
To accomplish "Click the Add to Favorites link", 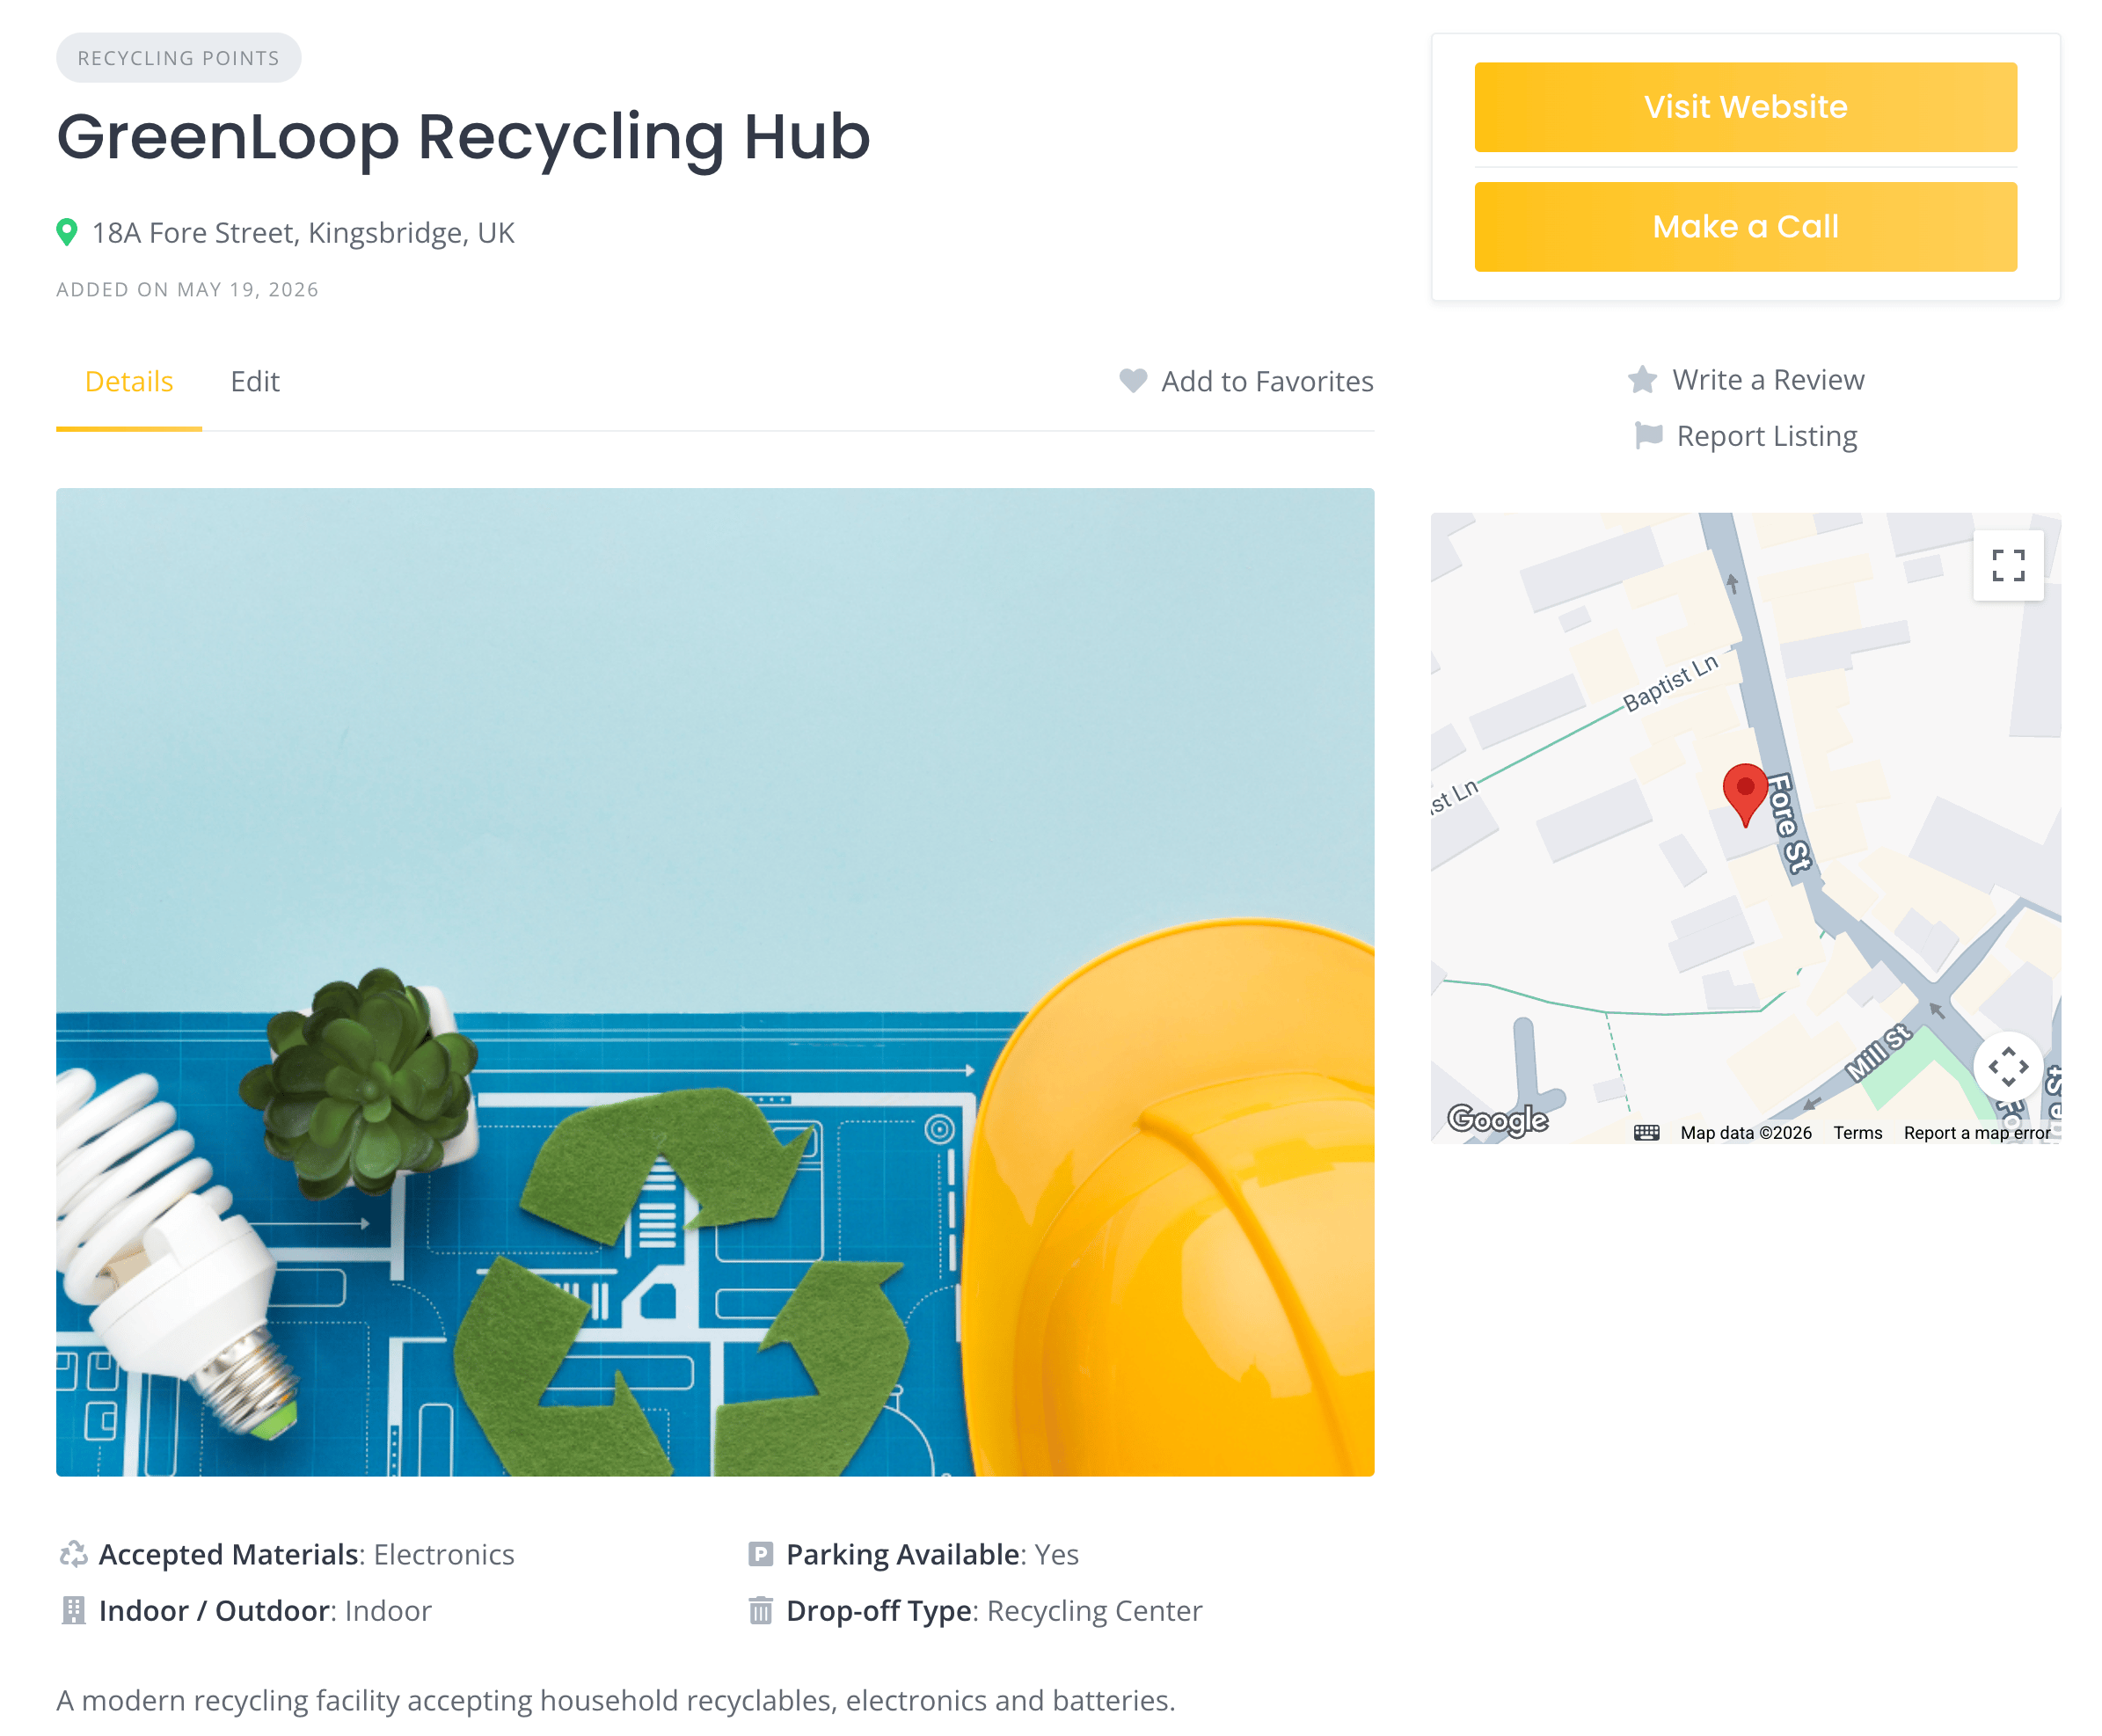I will coord(1246,381).
